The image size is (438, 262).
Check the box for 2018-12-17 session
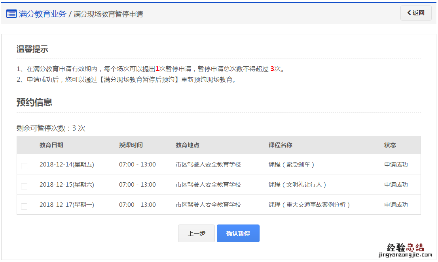[24, 206]
